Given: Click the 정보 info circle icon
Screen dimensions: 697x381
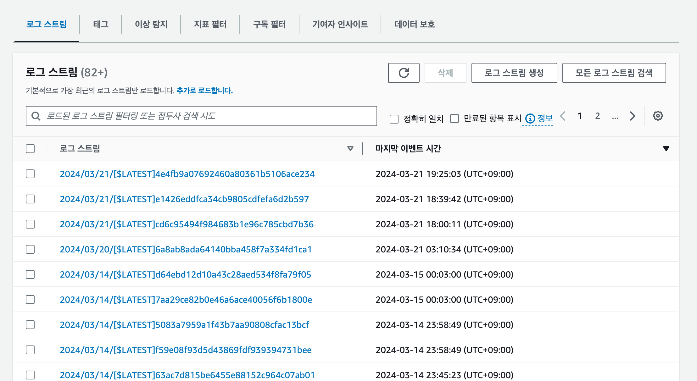Looking at the screenshot, I should (530, 119).
